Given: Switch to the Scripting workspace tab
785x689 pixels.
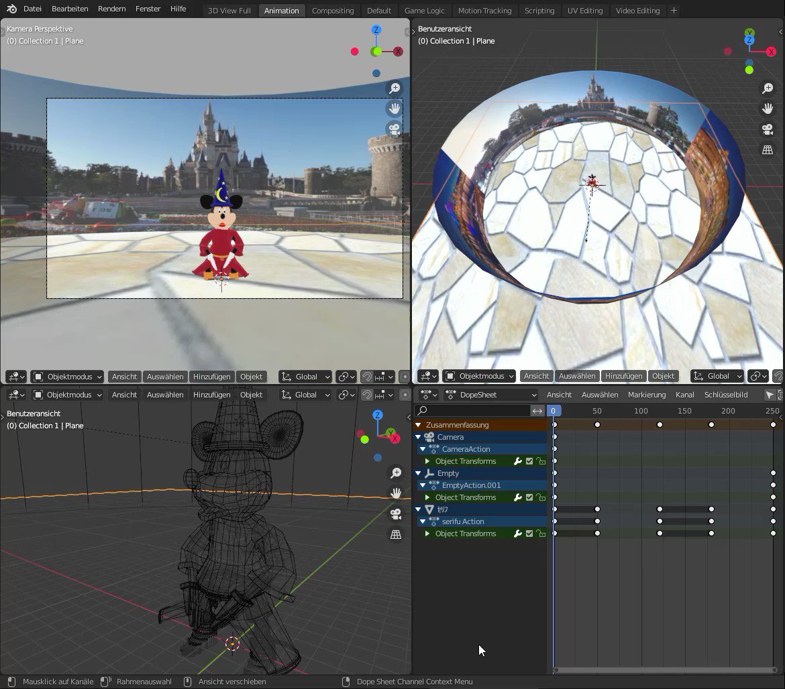Looking at the screenshot, I should (x=539, y=11).
